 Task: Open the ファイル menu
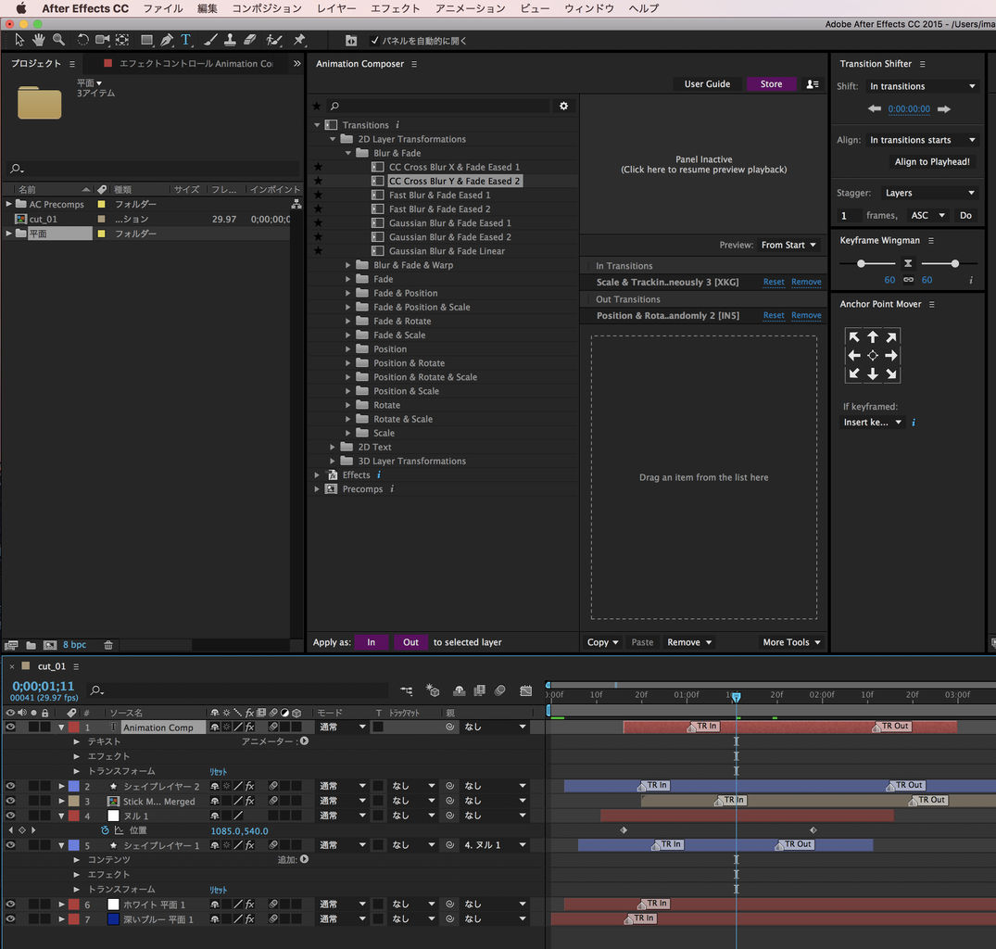[163, 8]
